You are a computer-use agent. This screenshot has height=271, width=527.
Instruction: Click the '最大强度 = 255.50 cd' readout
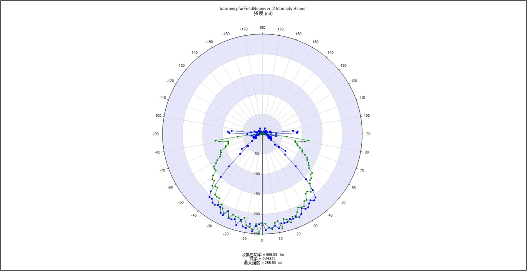[x=263, y=263]
